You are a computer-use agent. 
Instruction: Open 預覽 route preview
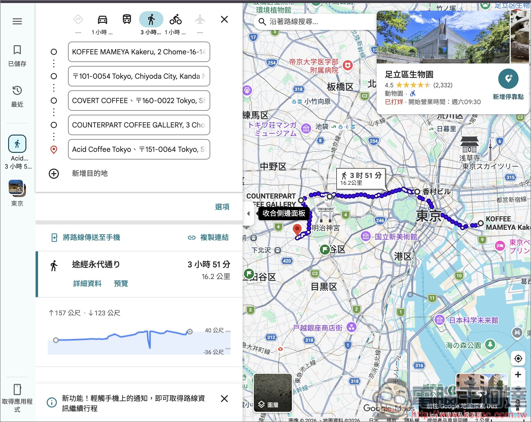click(x=121, y=283)
